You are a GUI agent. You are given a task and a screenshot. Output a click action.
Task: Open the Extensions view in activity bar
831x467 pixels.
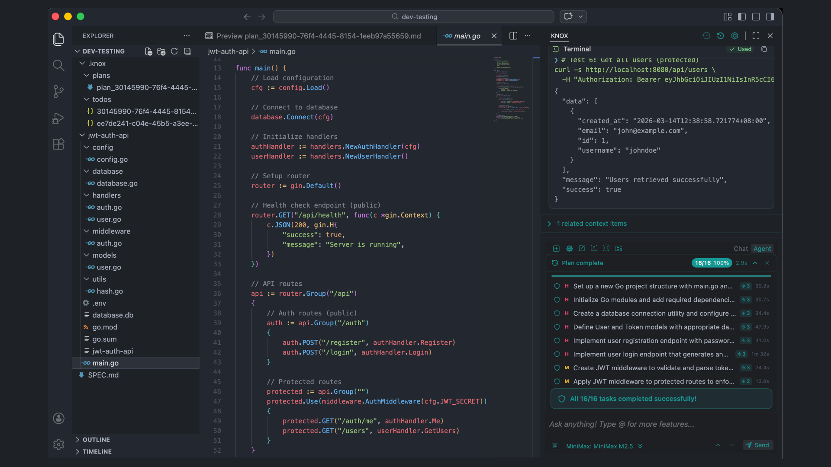[58, 144]
